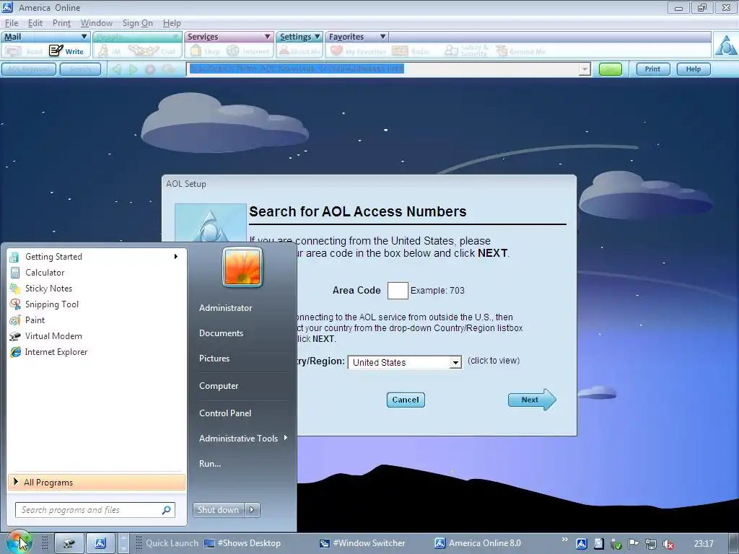739x554 pixels.
Task: Click the network tray icon
Action: click(x=650, y=544)
